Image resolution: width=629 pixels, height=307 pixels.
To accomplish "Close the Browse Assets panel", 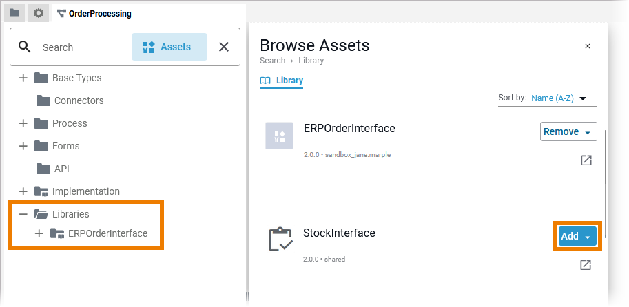I will 588,46.
